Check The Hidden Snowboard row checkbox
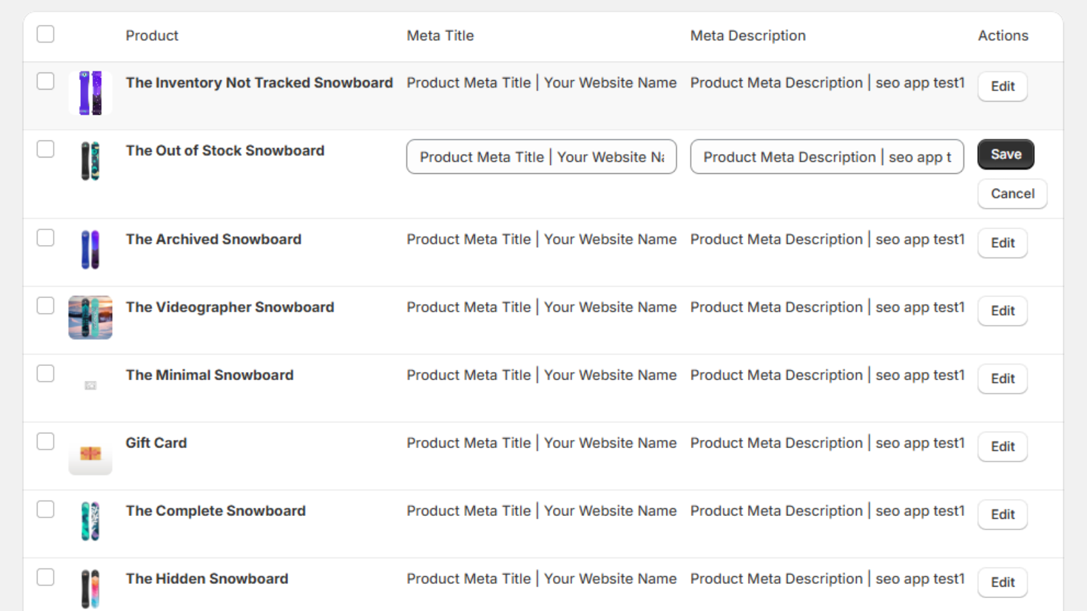The image size is (1087, 611). click(x=46, y=577)
